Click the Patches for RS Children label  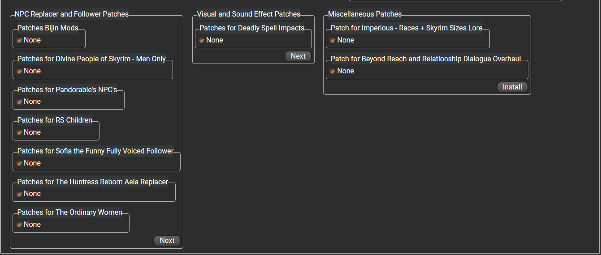pos(55,120)
